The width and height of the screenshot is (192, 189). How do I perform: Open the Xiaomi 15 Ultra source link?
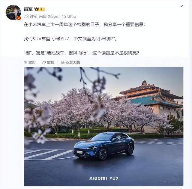click(62, 17)
